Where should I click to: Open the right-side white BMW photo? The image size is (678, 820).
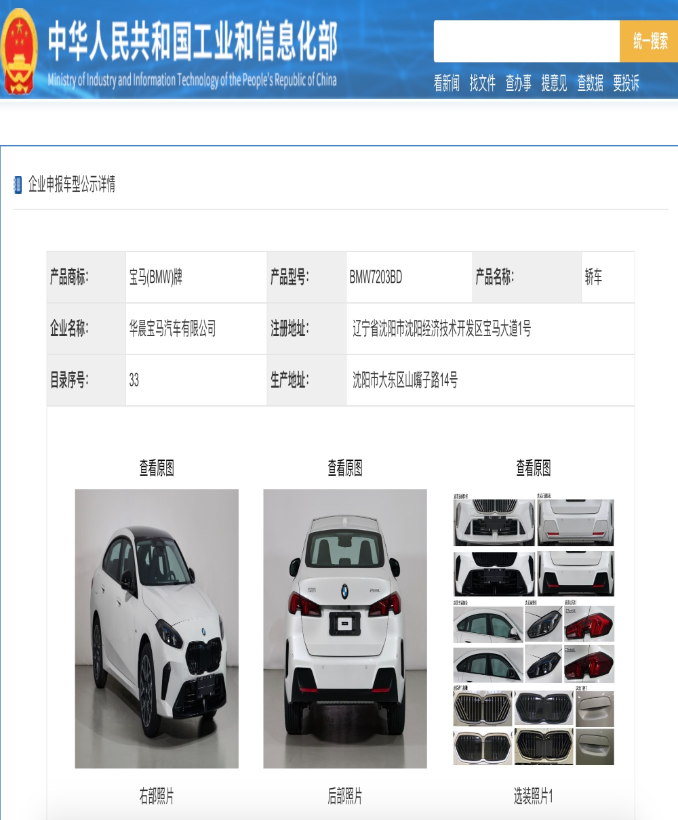pos(157,629)
